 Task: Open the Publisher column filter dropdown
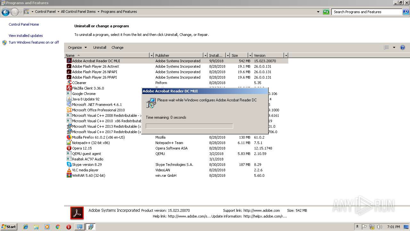tap(205, 56)
